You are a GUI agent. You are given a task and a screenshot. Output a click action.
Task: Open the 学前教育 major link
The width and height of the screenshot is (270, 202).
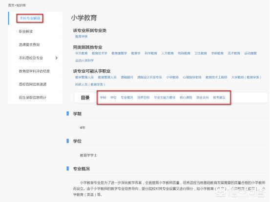click(217, 53)
